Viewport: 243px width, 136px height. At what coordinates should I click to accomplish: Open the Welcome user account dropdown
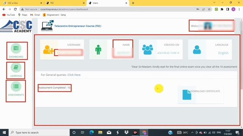[x=212, y=26]
